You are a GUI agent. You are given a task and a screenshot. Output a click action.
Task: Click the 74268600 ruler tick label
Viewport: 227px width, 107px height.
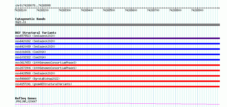[x=131, y=10]
